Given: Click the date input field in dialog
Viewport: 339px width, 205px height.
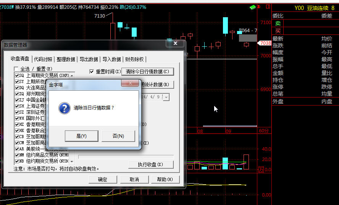Looking at the screenshot, I should (x=152, y=97).
